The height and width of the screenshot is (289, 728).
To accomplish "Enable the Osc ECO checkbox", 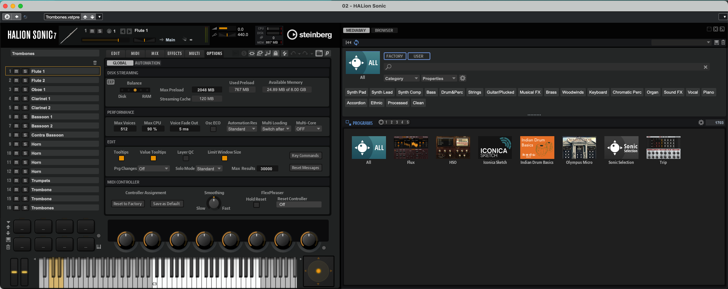I will [213, 129].
